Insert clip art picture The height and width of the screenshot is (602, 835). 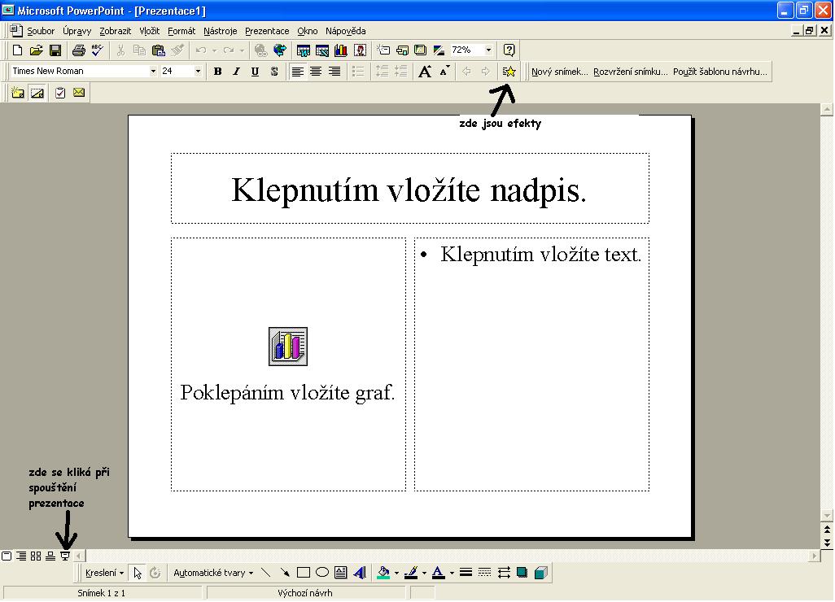point(360,50)
